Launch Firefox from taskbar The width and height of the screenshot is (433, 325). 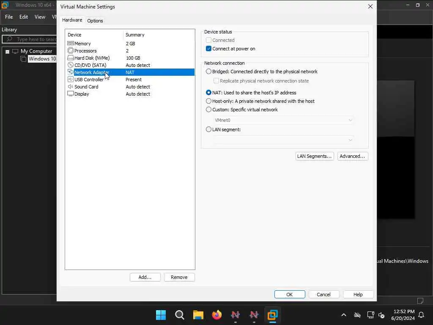217,315
